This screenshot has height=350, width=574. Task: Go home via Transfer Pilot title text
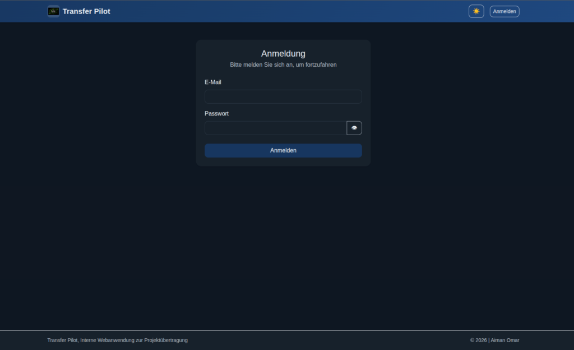[x=86, y=11]
